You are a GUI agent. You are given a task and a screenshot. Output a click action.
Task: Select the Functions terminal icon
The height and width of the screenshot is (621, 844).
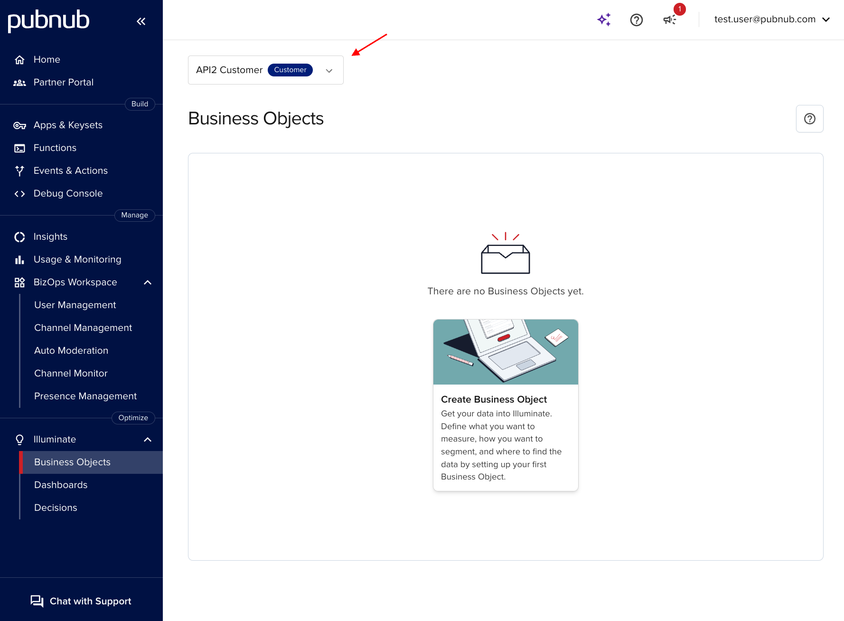tap(19, 148)
